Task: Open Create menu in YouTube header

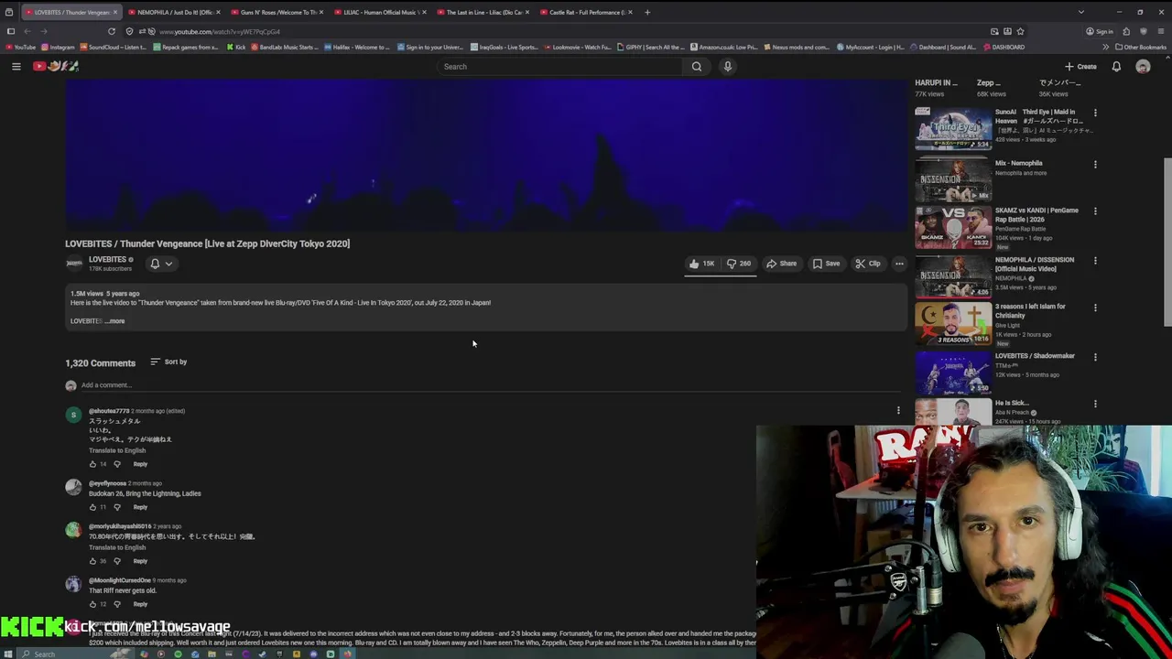Action: click(1080, 66)
